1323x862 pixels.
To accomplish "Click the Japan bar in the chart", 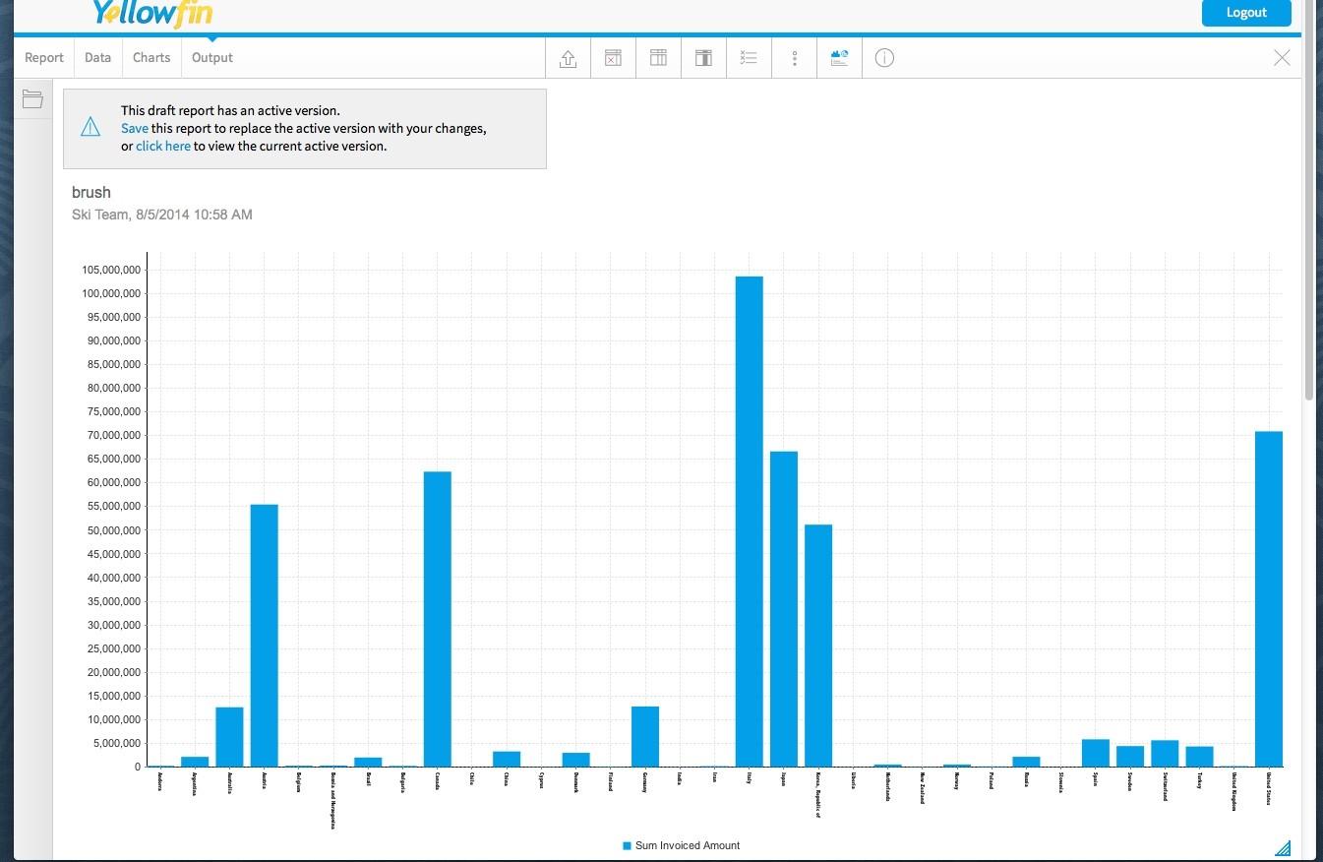I will (x=784, y=609).
